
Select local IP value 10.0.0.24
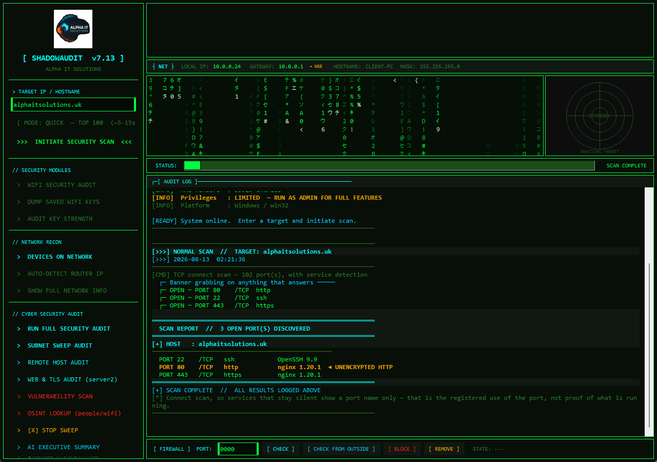pyautogui.click(x=227, y=67)
